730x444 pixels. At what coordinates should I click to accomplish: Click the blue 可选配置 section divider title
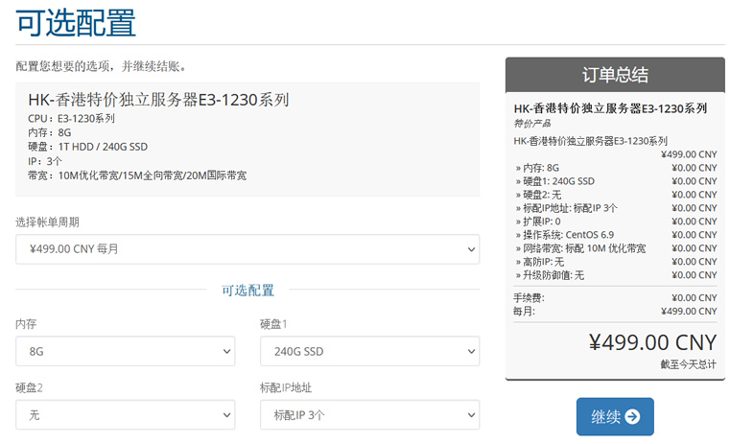point(247,291)
